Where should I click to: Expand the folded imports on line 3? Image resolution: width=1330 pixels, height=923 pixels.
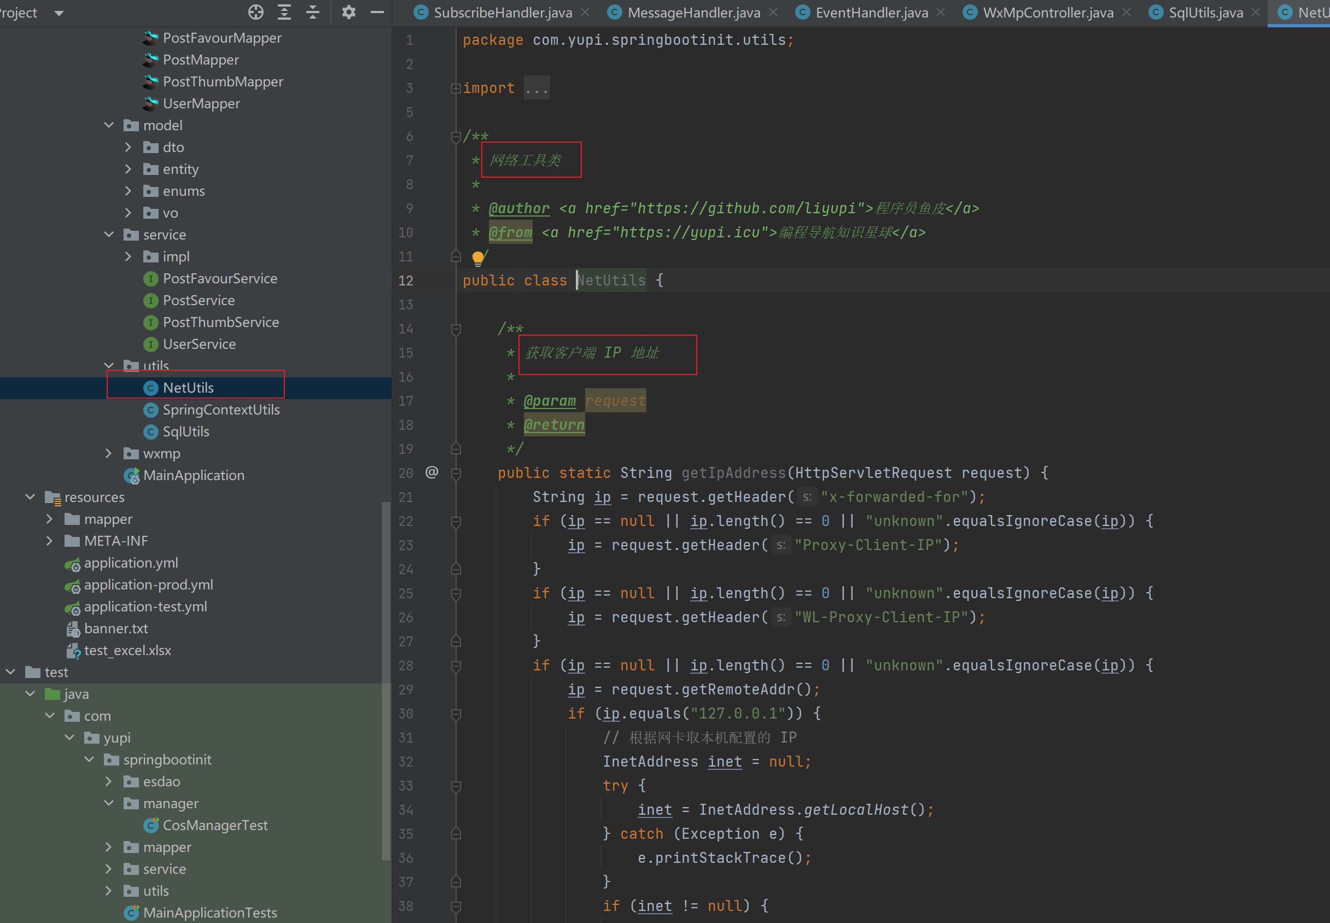[456, 89]
